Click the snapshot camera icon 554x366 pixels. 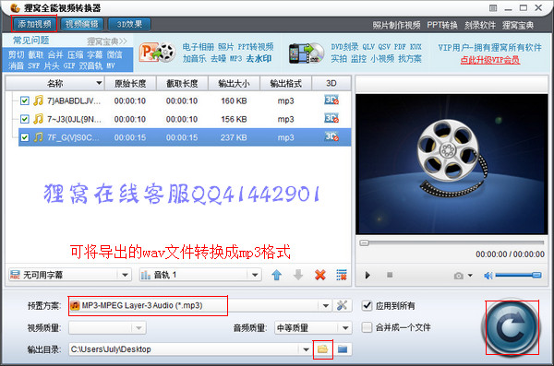coord(458,276)
